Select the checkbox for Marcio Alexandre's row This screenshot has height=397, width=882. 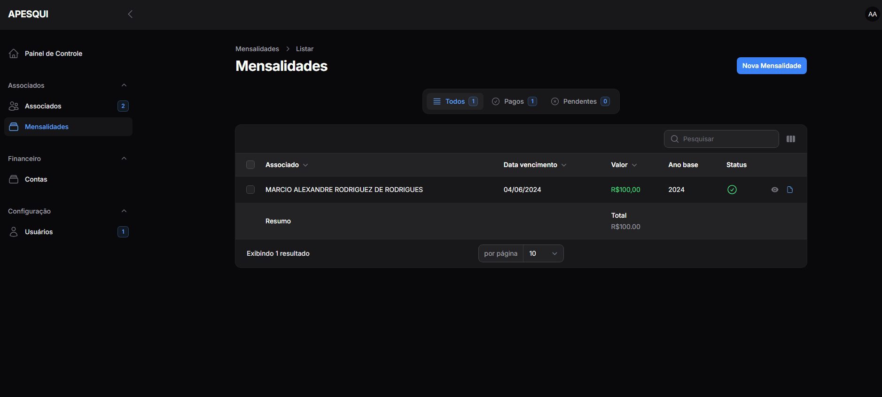point(250,190)
